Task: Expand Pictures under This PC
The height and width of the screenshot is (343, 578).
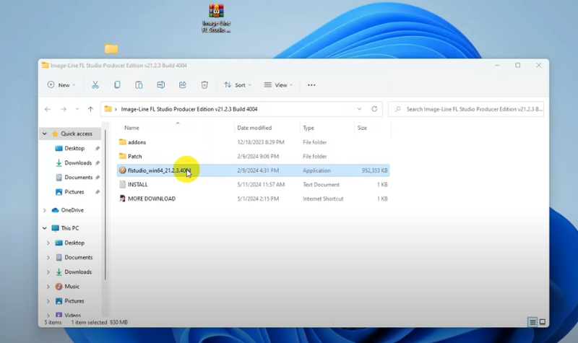Action: point(48,301)
